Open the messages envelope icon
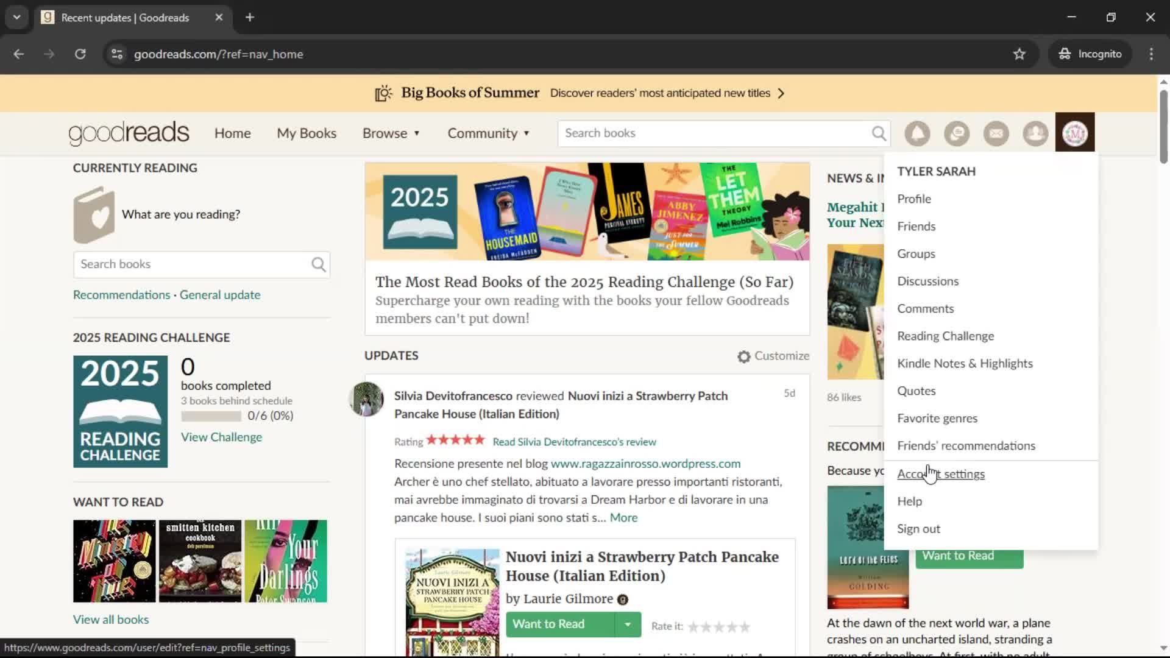This screenshot has width=1170, height=658. tap(996, 133)
